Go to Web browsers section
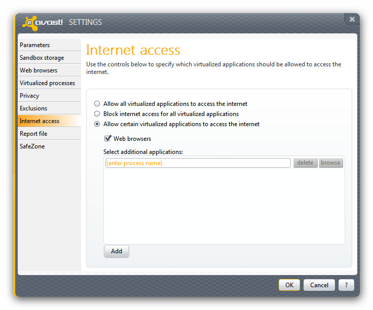Viewport: 373px width, 310px height. pos(39,70)
